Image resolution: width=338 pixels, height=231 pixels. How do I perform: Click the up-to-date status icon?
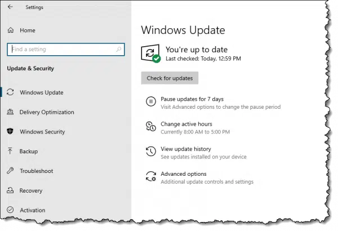(150, 54)
